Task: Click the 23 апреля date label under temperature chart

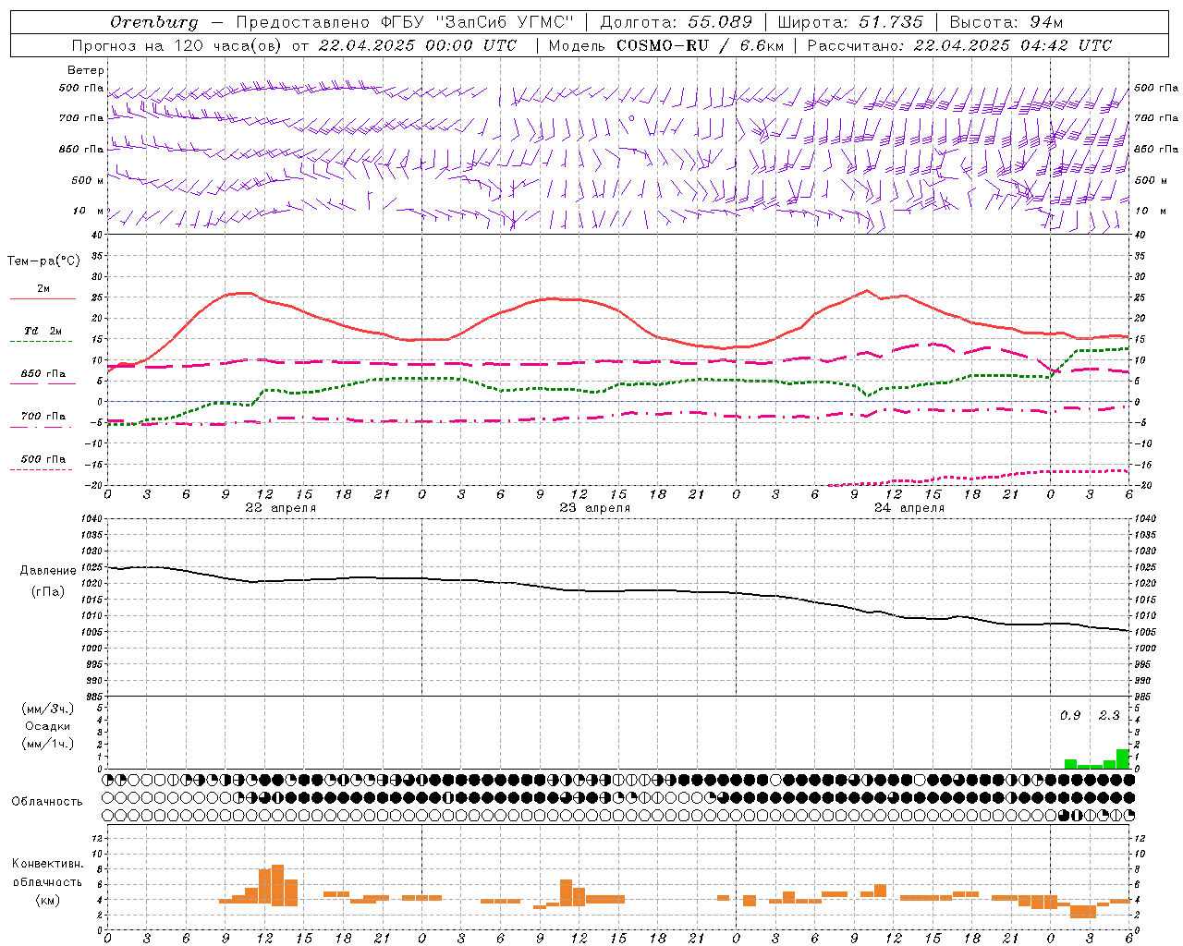Action: [594, 508]
